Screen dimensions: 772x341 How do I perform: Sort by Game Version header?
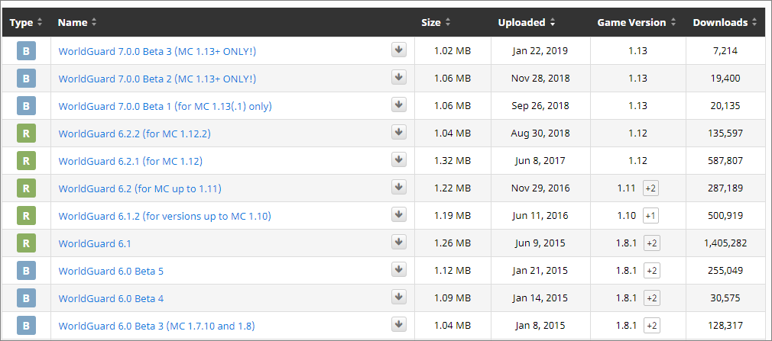[x=636, y=22]
